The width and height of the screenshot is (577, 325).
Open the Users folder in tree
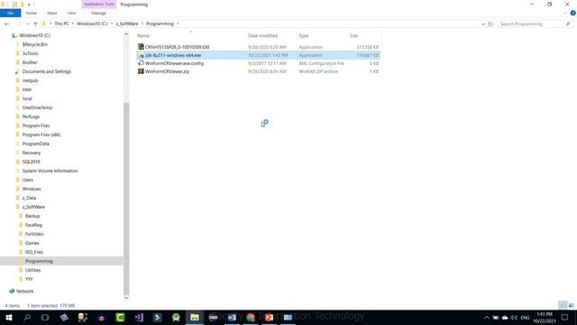point(28,180)
